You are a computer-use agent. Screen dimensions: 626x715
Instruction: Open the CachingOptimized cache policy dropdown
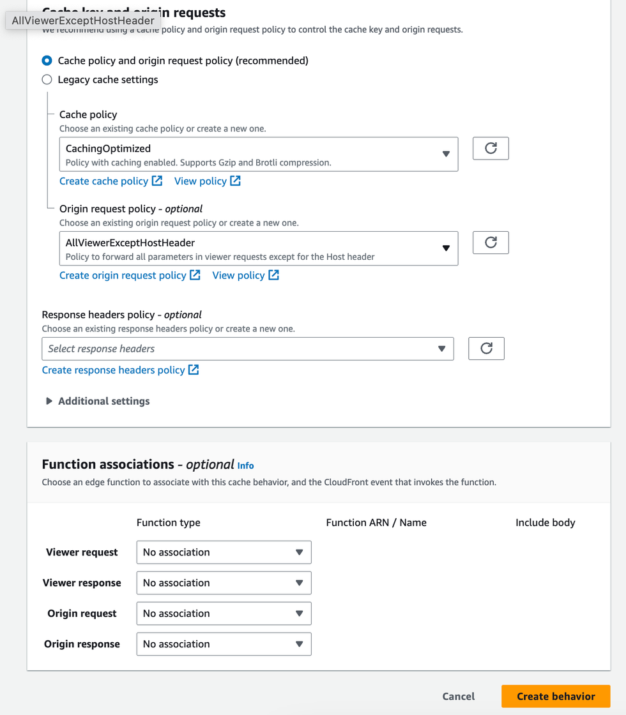[x=258, y=154]
